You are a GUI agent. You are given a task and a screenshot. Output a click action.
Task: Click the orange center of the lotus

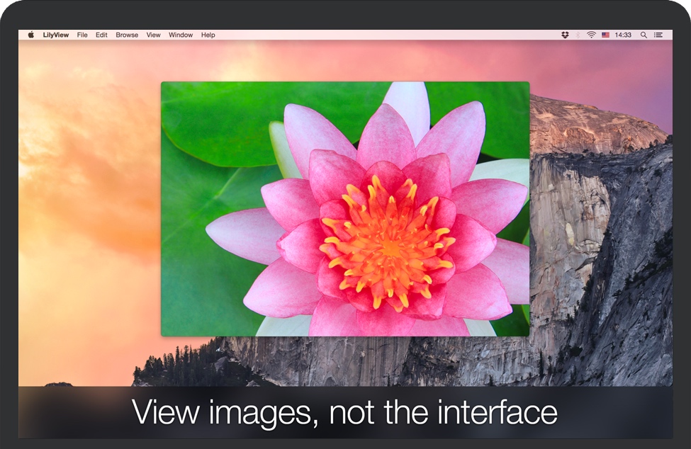click(388, 244)
